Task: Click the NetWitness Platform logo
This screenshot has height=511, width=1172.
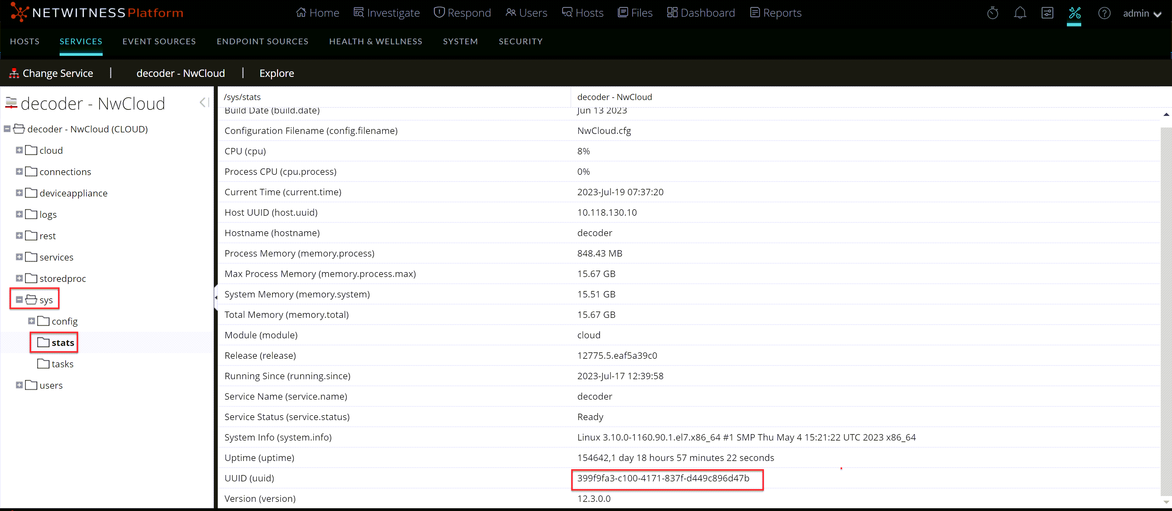Action: (x=97, y=13)
